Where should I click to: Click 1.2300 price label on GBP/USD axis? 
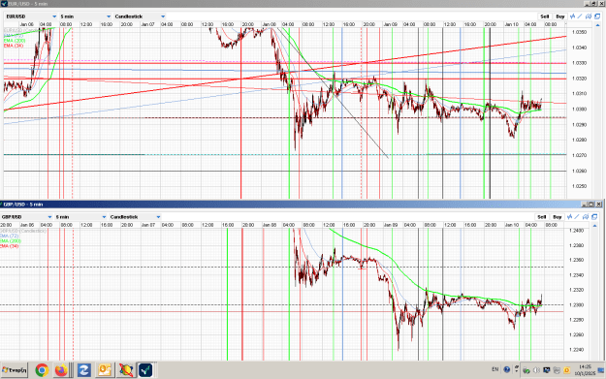click(x=576, y=304)
